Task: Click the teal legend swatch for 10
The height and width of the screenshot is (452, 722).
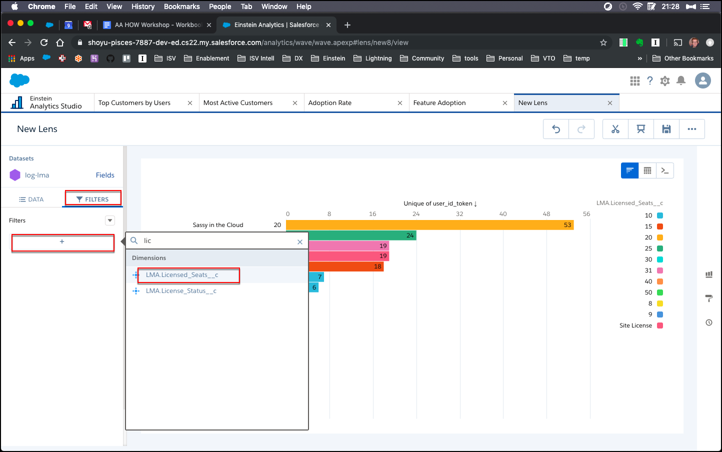Action: (660, 215)
